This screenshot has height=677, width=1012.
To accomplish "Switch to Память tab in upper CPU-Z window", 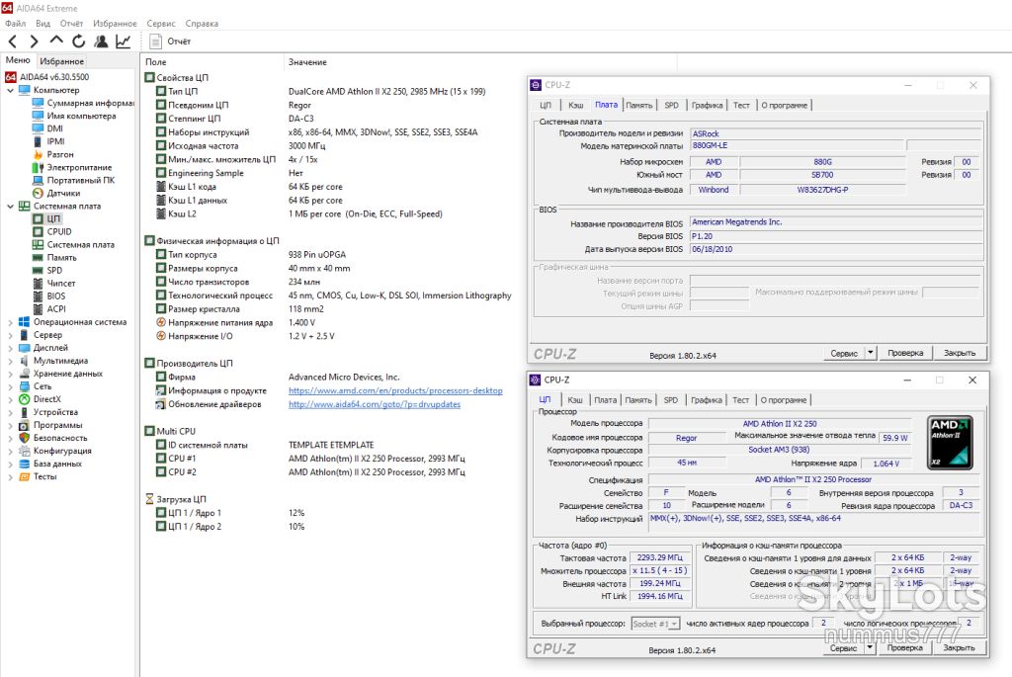I will [x=639, y=105].
